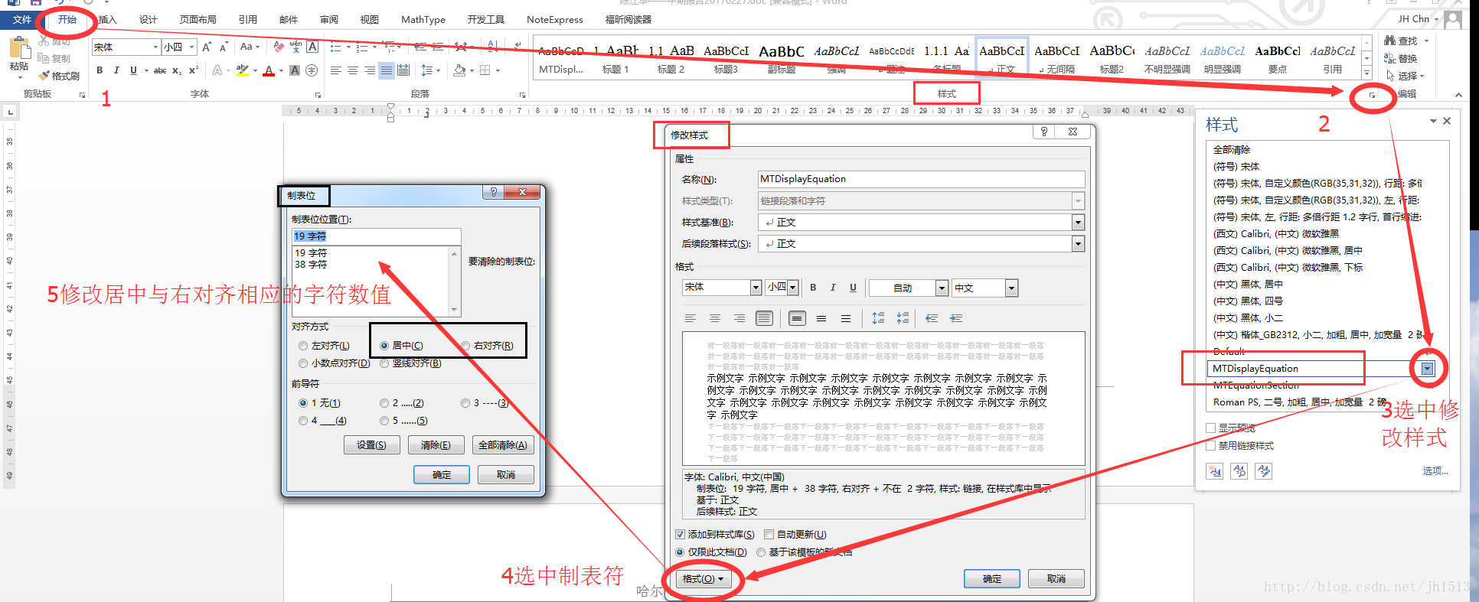The height and width of the screenshot is (602, 1479).
Task: Open the dialog font size 小四 dropdown
Action: pyautogui.click(x=793, y=288)
